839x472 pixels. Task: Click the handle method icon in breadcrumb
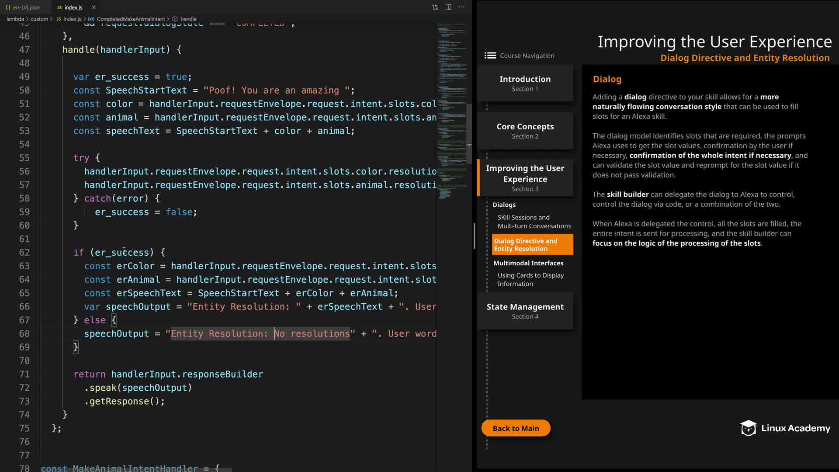(x=175, y=19)
